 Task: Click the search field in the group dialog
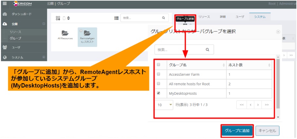coord(180,50)
